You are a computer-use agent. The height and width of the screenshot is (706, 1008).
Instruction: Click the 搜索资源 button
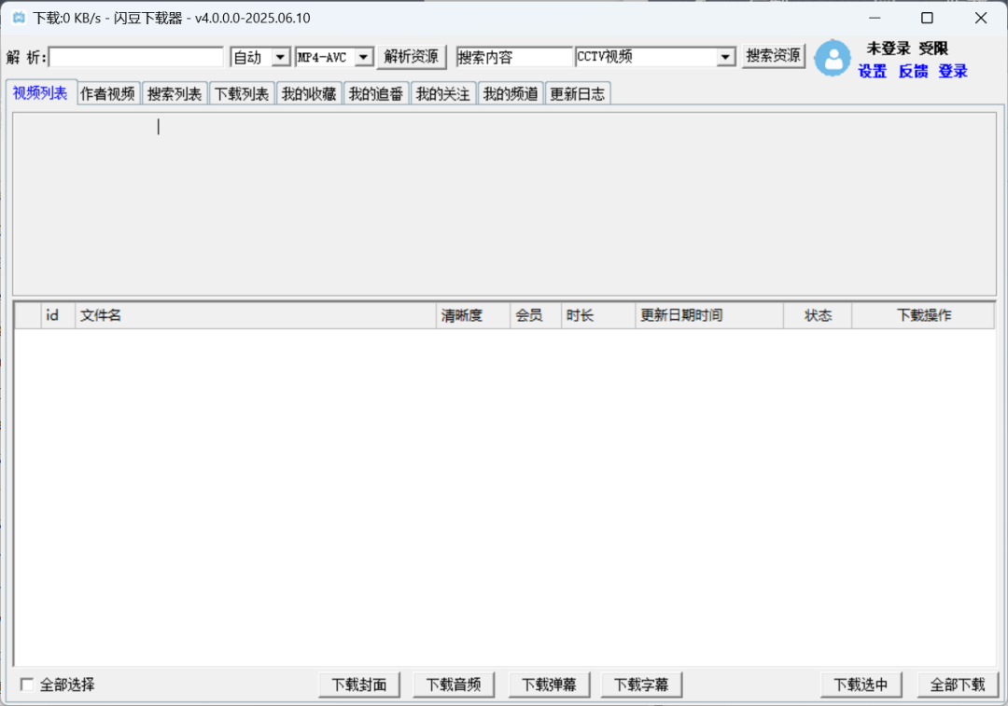coord(773,56)
